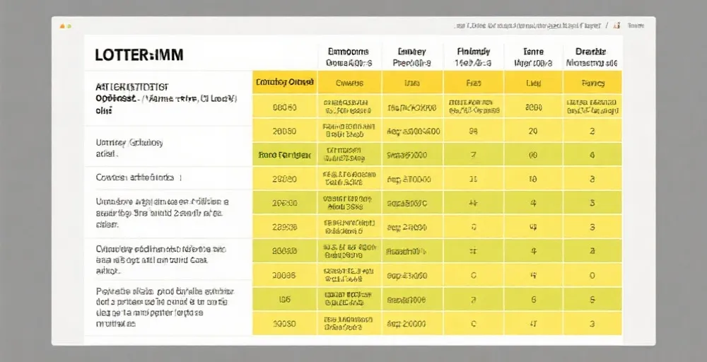
Task: Click the orange window dot at top-left
Action: [62, 26]
